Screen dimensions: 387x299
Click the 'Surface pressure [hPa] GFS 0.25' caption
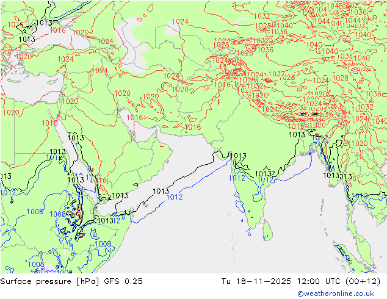pos(71,281)
